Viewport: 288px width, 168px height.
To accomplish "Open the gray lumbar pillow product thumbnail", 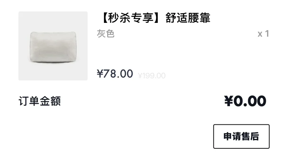I will [x=53, y=46].
